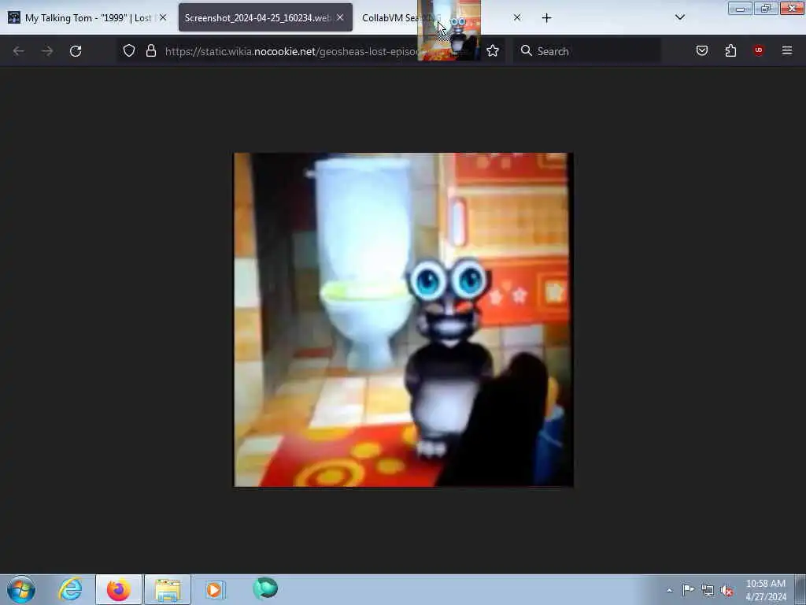Open network status tray icon

pyautogui.click(x=708, y=590)
